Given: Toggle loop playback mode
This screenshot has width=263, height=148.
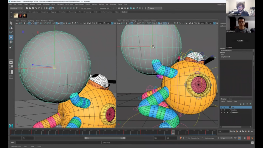Looking at the screenshot, I should tap(235, 138).
